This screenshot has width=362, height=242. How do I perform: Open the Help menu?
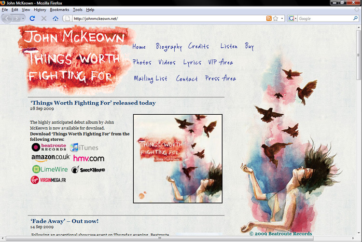(90, 10)
